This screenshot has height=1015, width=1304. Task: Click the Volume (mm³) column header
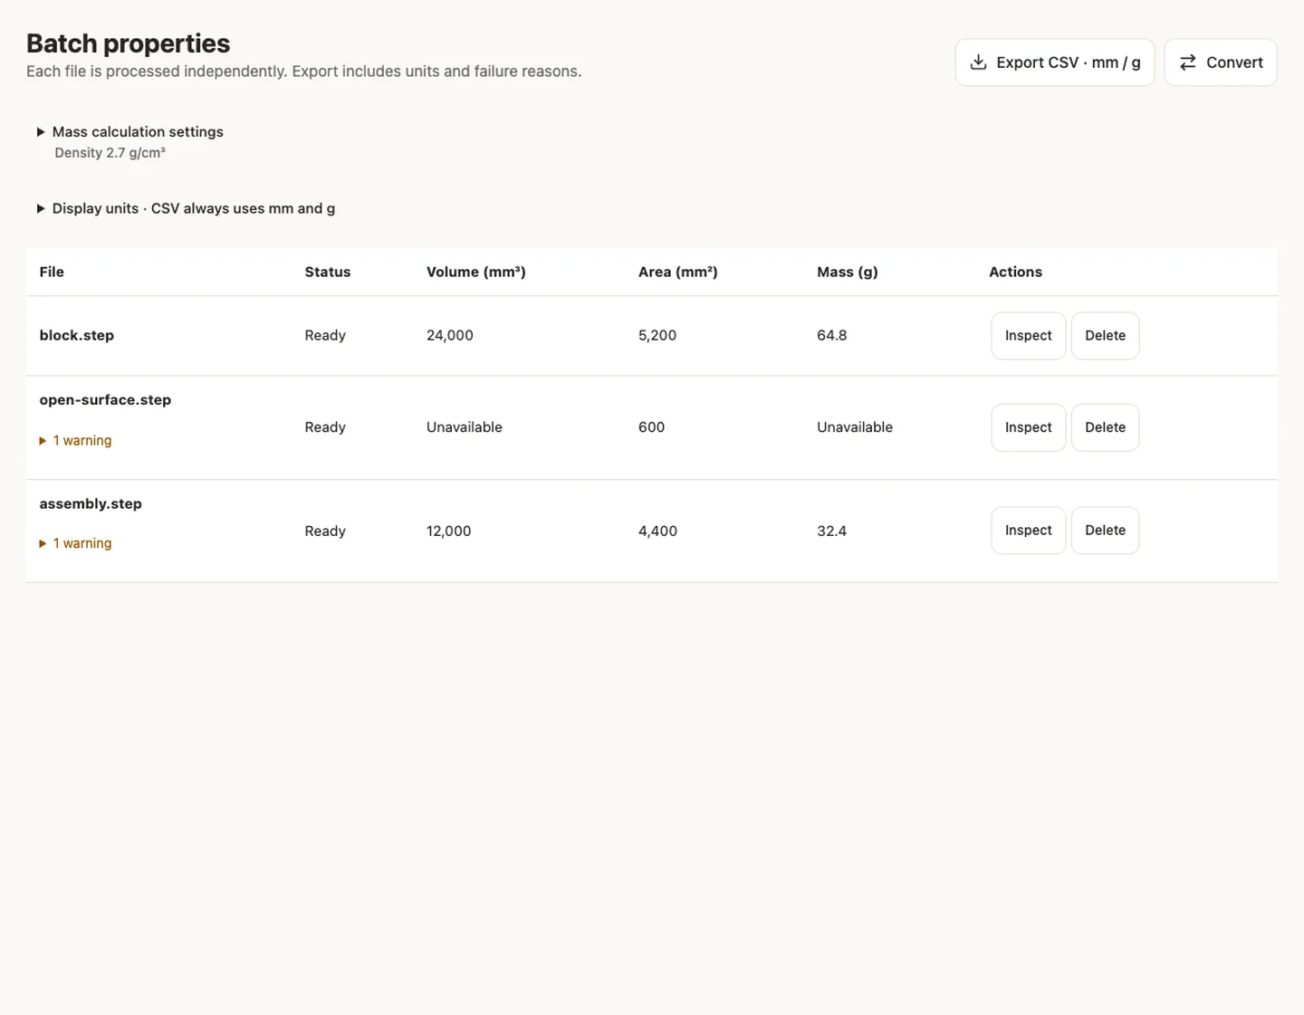pos(476,272)
